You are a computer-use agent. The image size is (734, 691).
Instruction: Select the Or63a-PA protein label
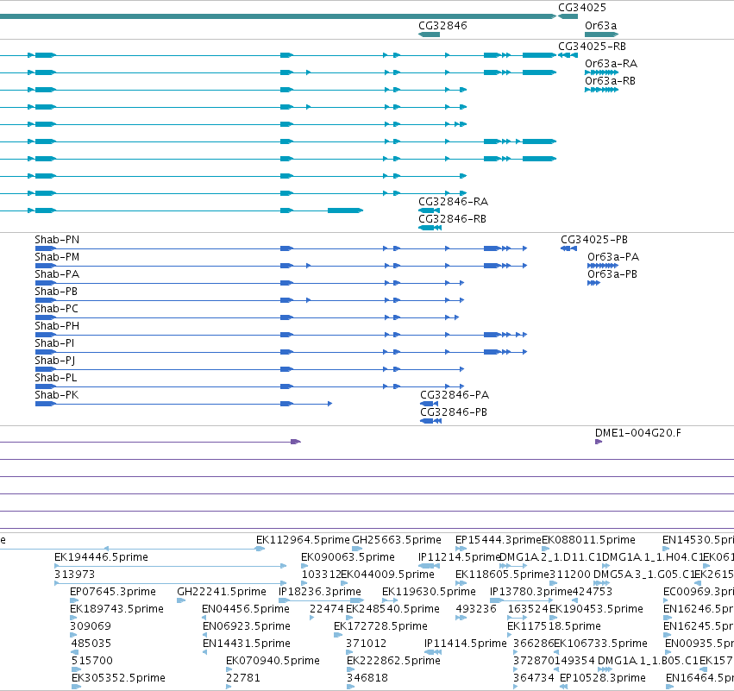613,257
